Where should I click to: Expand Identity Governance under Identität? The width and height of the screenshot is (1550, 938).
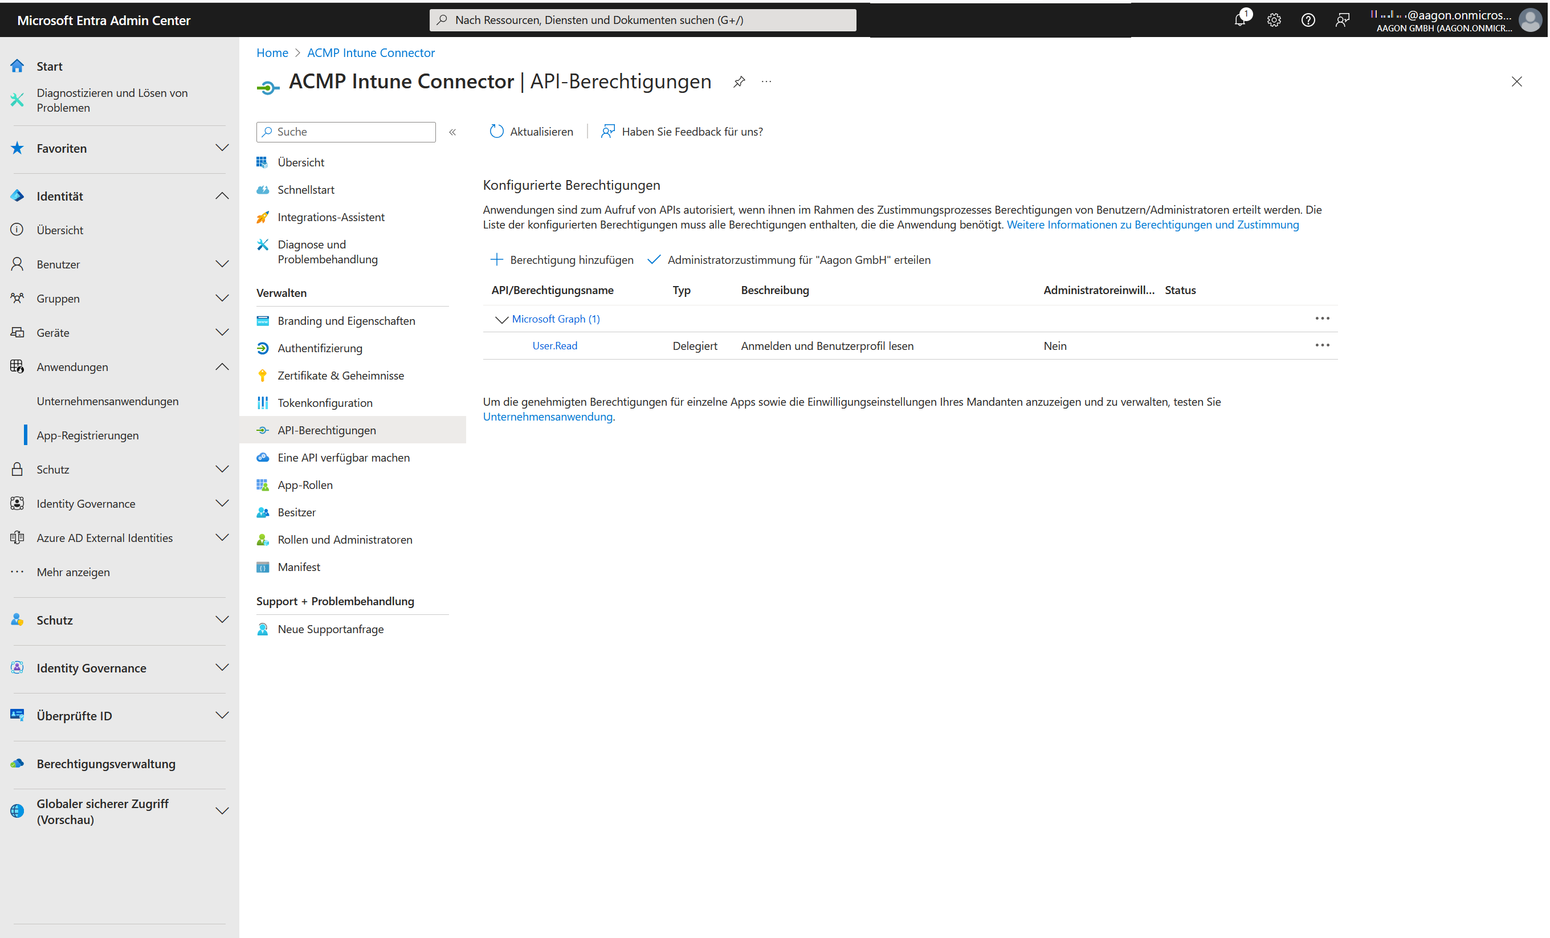coord(222,504)
